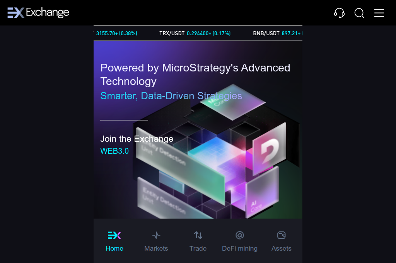The width and height of the screenshot is (396, 263).
Task: Open the search magnifier icon
Action: tap(359, 13)
